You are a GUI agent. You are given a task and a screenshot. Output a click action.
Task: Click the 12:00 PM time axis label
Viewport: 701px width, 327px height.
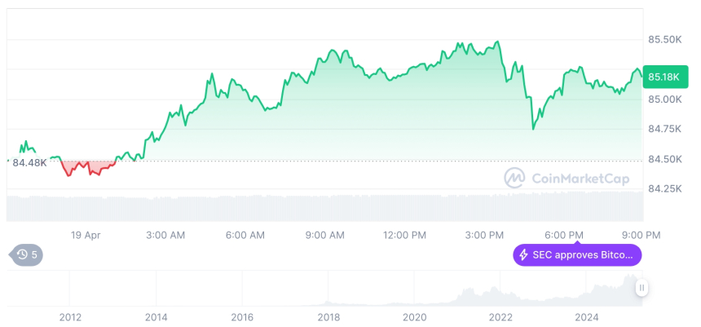point(404,235)
